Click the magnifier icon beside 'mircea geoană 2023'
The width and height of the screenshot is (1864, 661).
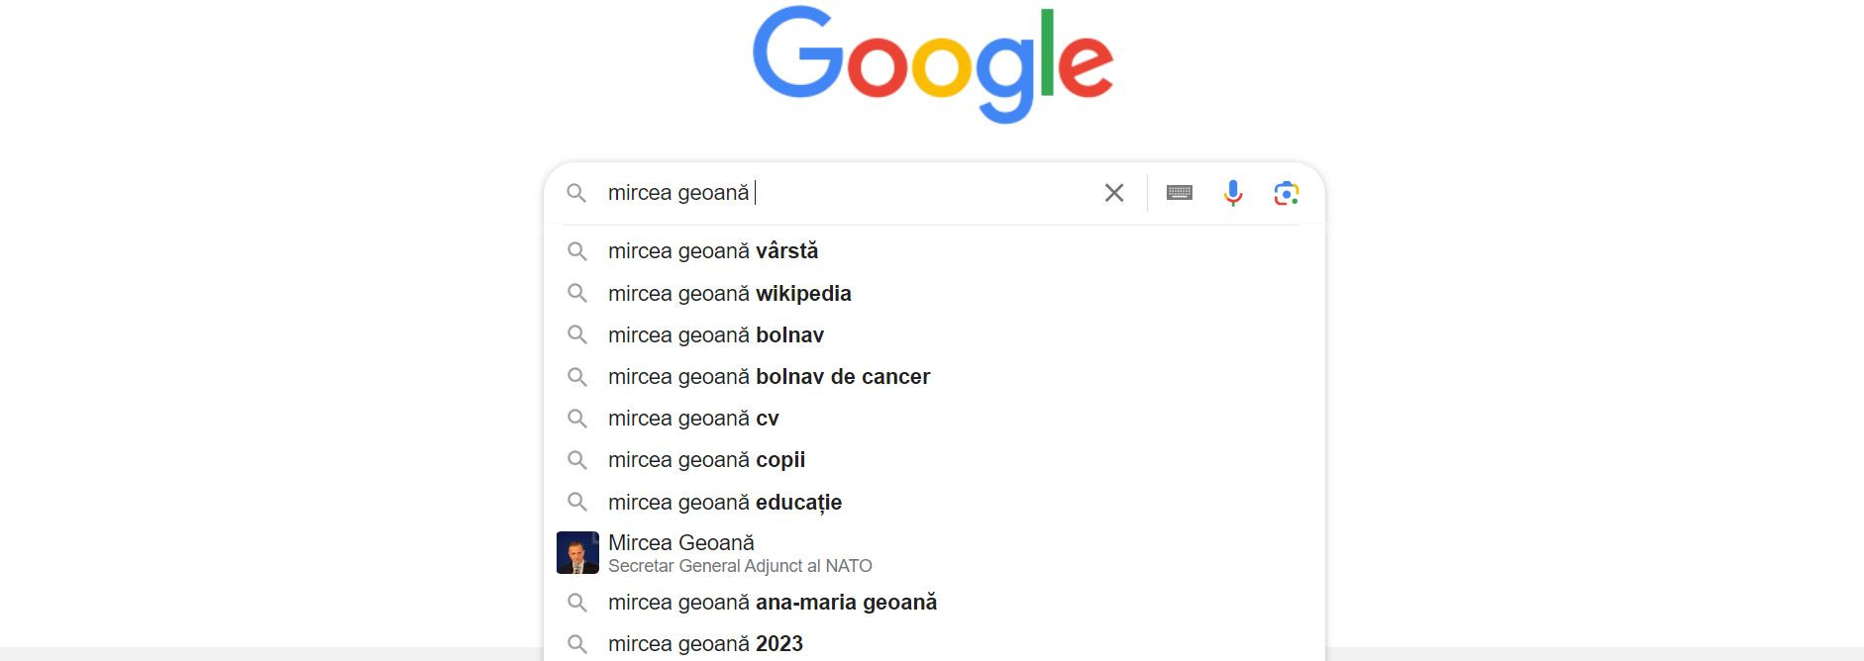pos(578,643)
